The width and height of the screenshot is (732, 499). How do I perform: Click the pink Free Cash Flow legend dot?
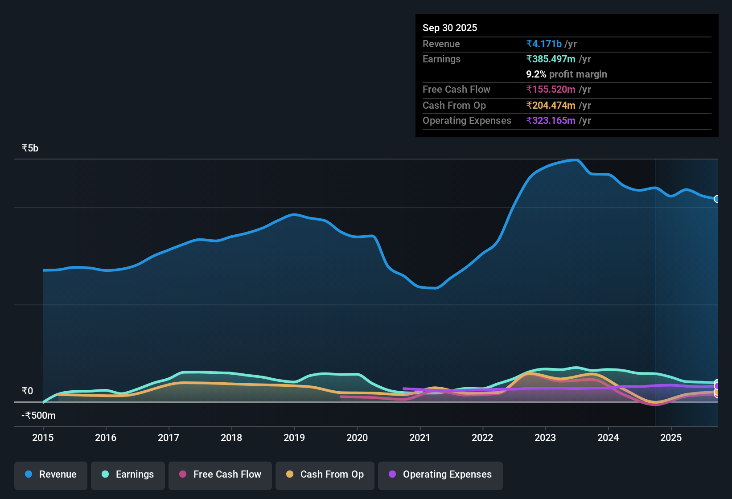(182, 474)
